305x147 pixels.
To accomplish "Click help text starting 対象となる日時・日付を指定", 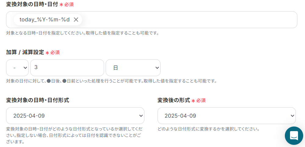I will [x=82, y=33].
